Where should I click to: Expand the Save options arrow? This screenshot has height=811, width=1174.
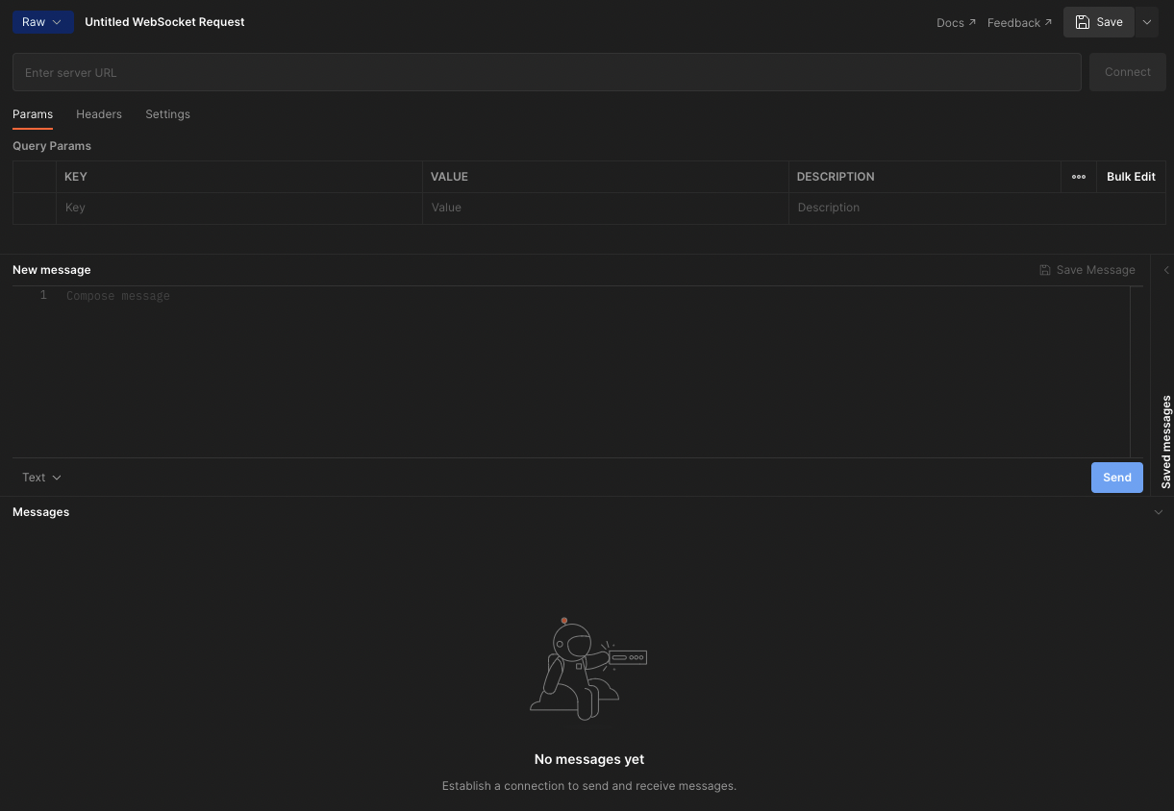pyautogui.click(x=1147, y=22)
